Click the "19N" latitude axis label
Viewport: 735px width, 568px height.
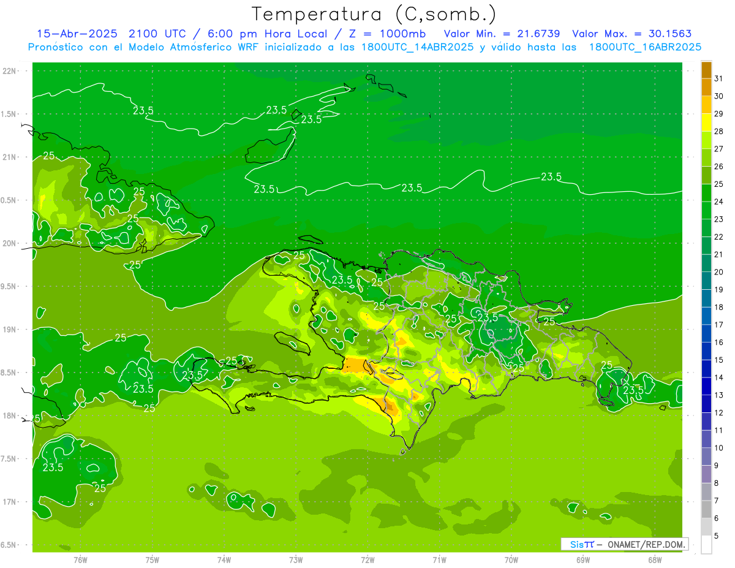pos(9,330)
